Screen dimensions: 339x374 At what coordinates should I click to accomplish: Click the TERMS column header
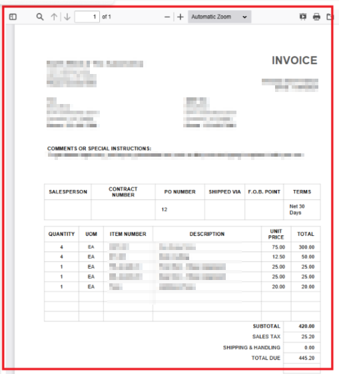[302, 192]
